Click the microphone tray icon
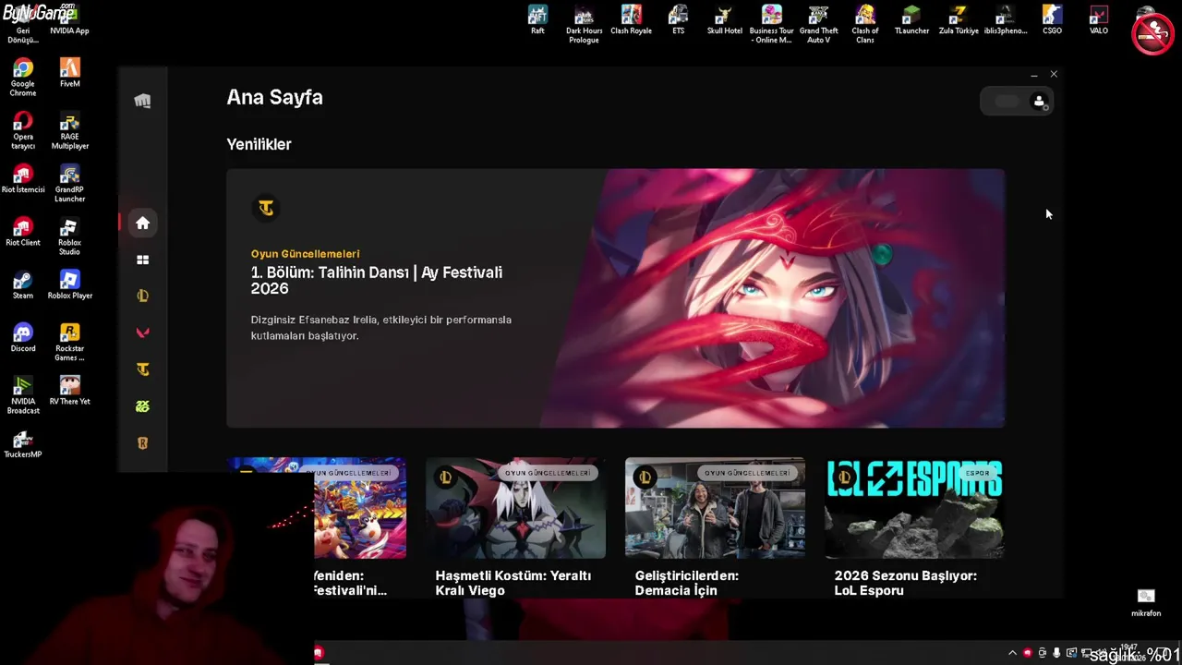 pos(1056,653)
